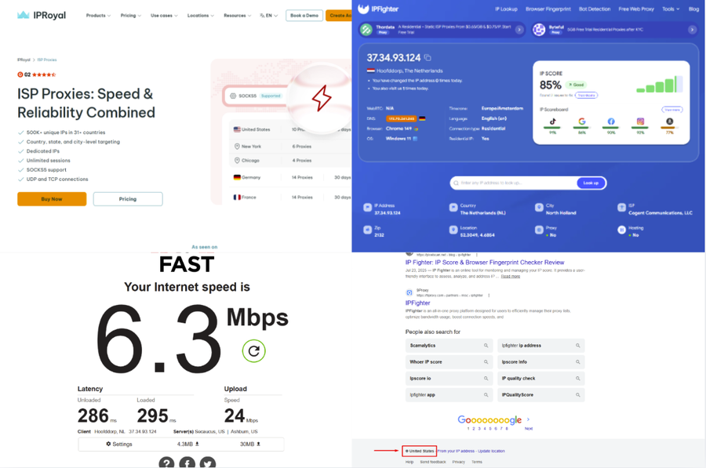This screenshot has width=706, height=468.
Task: Click the Troubleshoot button under IP score
Action: (x=586, y=95)
